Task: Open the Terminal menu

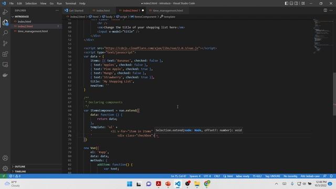Action: click(x=70, y=4)
